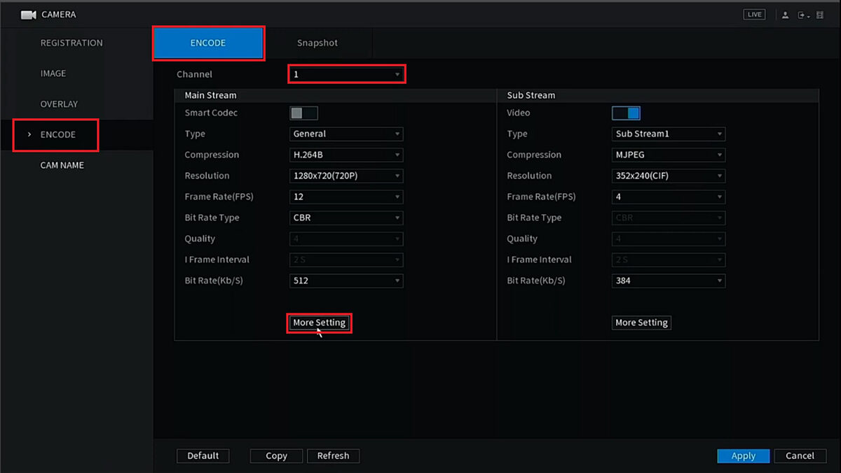
Task: Open Sub Stream Bit Rate dropdown
Action: (668, 281)
